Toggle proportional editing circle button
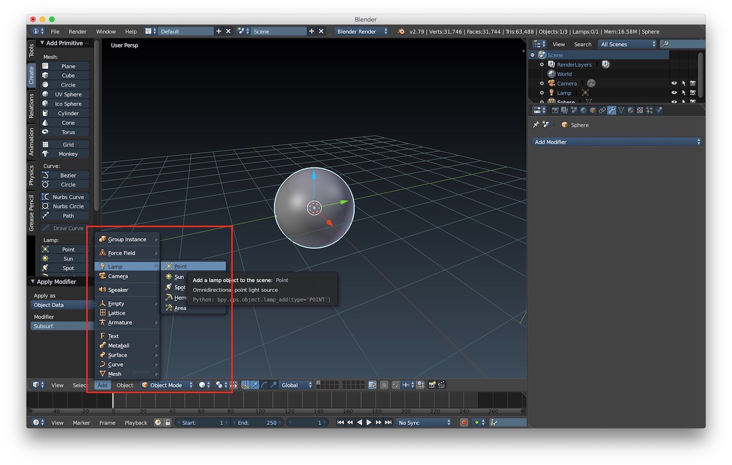 coord(384,385)
